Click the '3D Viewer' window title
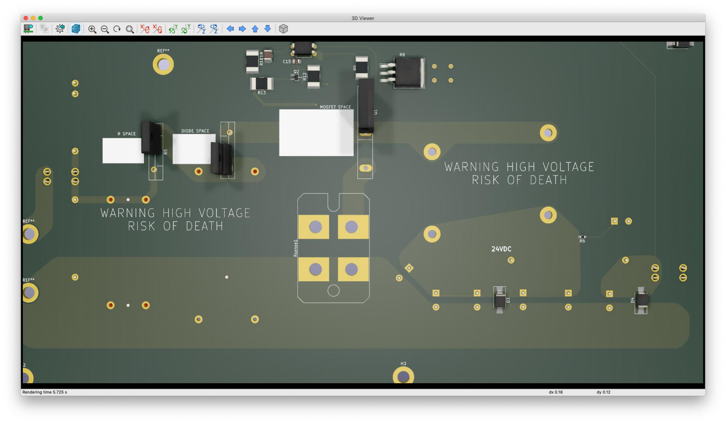 tap(363, 18)
